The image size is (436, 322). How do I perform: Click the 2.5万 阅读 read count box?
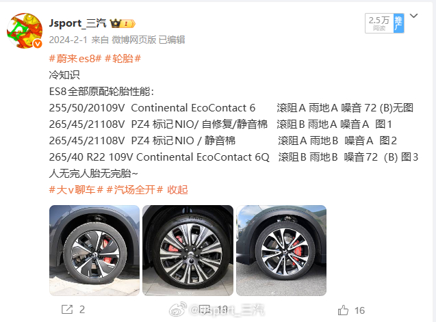379,23
